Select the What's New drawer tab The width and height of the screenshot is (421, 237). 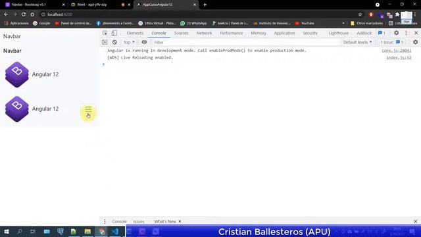pyautogui.click(x=165, y=221)
